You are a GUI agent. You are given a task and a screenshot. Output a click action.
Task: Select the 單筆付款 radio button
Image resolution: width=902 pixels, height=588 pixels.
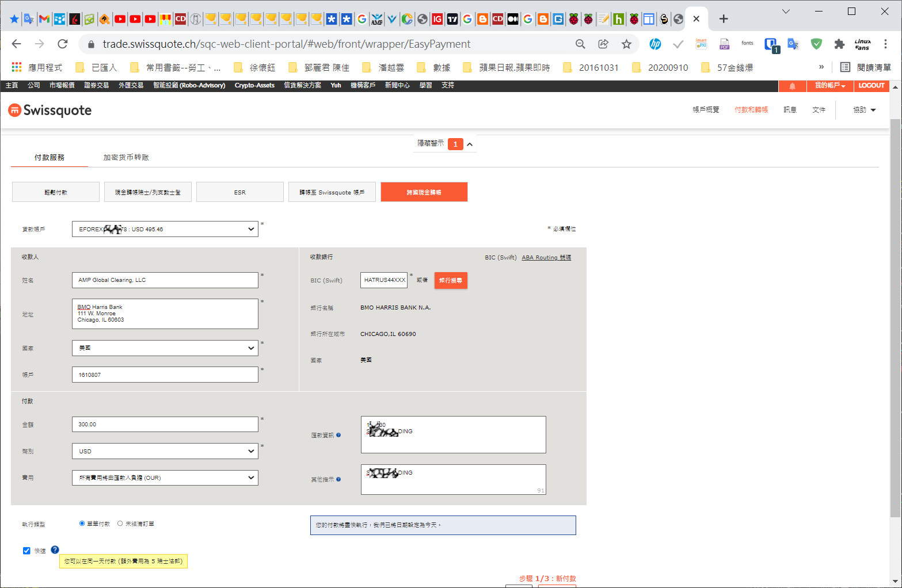pos(82,524)
